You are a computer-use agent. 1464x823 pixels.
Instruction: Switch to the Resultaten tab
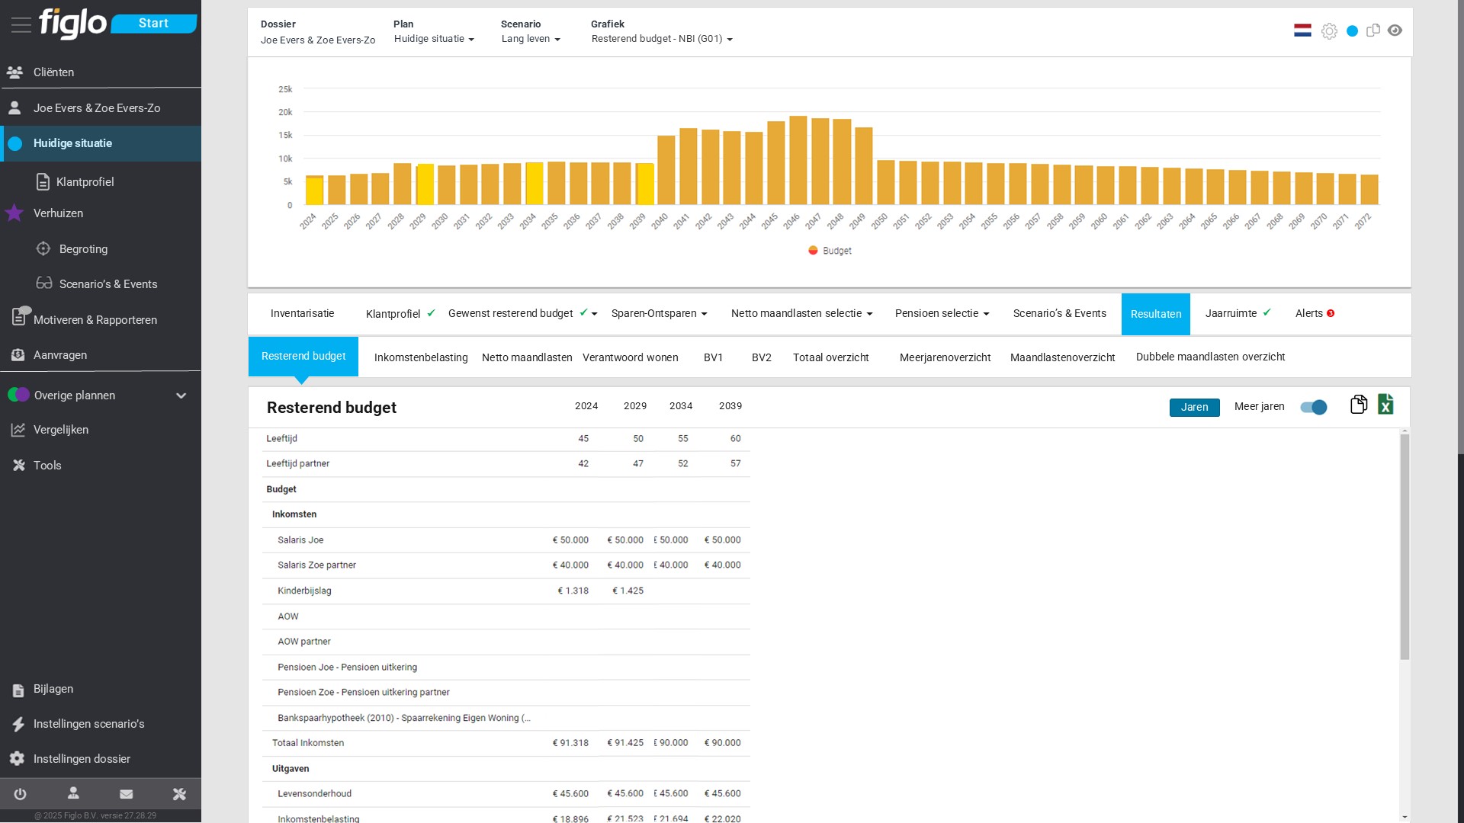tap(1156, 314)
